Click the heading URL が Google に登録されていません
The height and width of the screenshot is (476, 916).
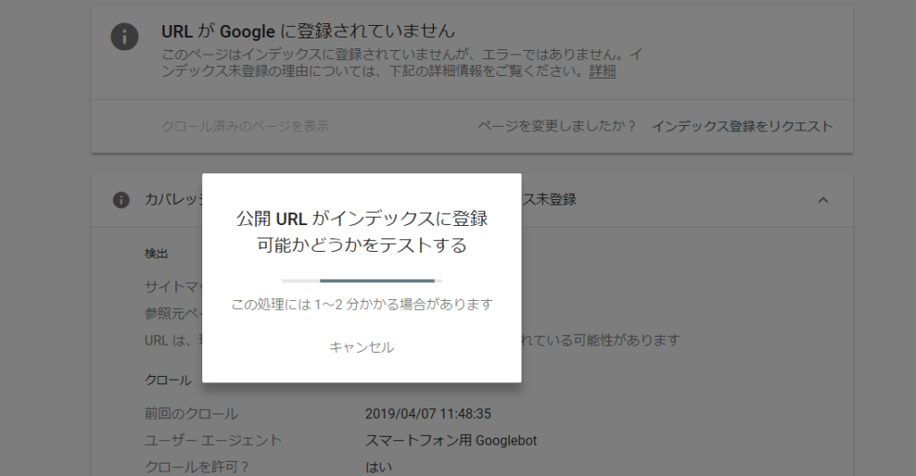(308, 31)
